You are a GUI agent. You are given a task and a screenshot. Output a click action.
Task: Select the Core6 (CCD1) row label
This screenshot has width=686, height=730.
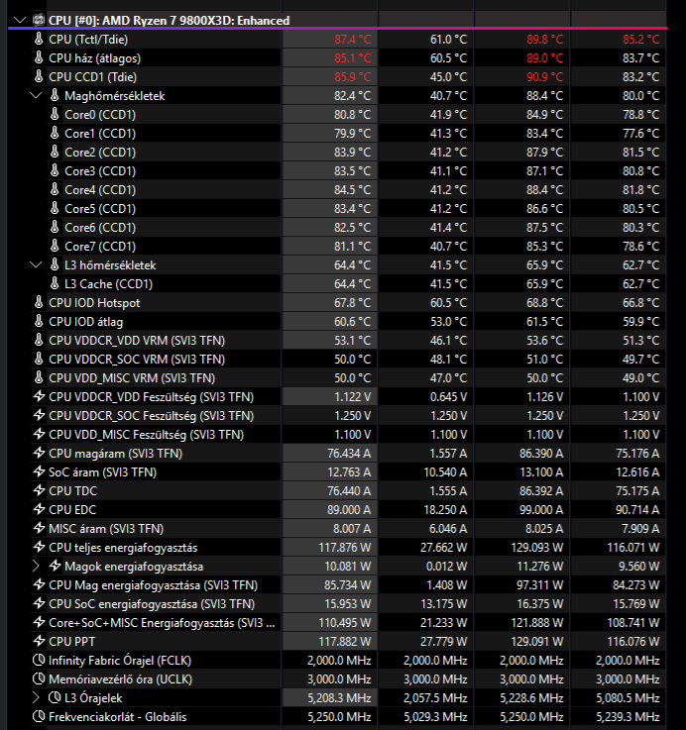coord(100,228)
